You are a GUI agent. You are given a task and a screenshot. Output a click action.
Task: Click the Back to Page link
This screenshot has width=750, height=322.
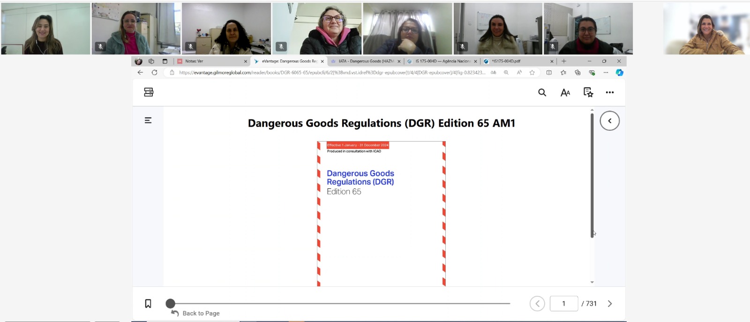[x=195, y=313]
